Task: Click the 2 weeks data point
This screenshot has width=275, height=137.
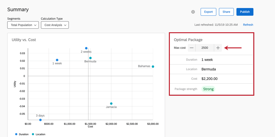Action: (x=86, y=48)
